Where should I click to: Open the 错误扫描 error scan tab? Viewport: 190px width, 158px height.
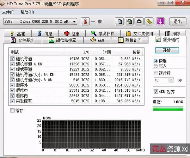[x=103, y=33]
